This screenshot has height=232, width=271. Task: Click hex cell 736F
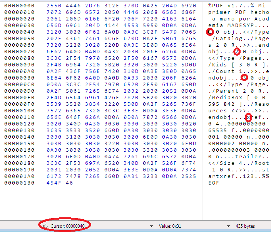coord(189,104)
